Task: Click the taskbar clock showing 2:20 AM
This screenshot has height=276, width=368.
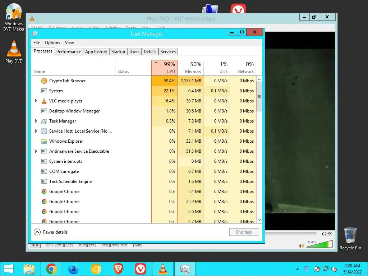Action: tap(352, 269)
